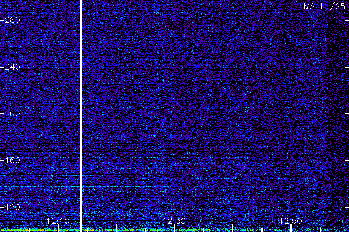
Task: Click the 160 frequency axis label
Action: coord(12,160)
